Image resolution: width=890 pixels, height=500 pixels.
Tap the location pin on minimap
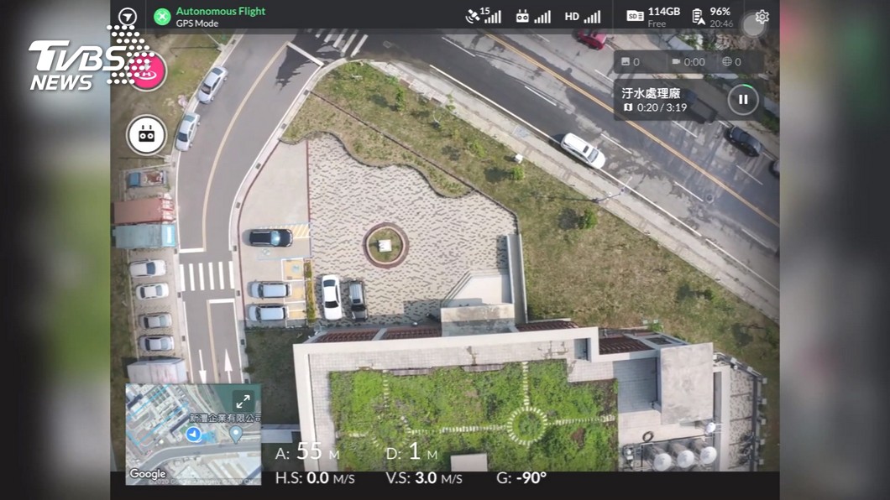pos(236,435)
